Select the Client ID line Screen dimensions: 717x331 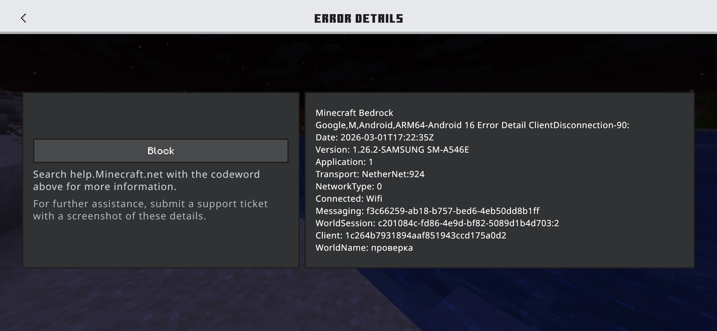pyautogui.click(x=411, y=235)
